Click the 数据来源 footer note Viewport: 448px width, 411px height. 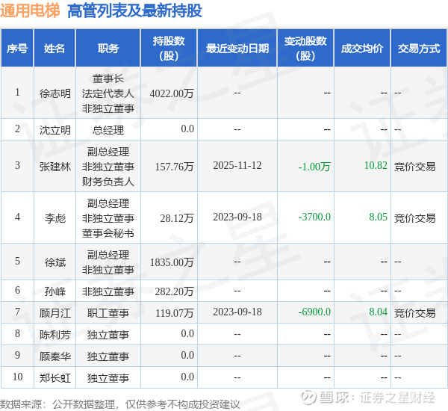click(x=120, y=404)
